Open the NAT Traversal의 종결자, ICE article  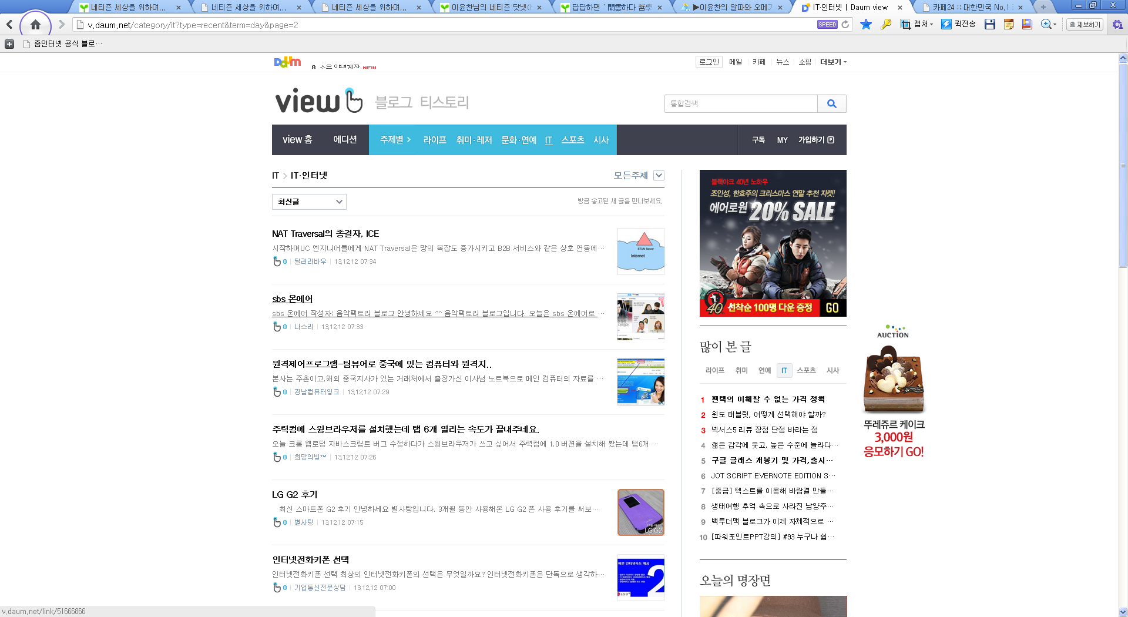click(x=325, y=234)
